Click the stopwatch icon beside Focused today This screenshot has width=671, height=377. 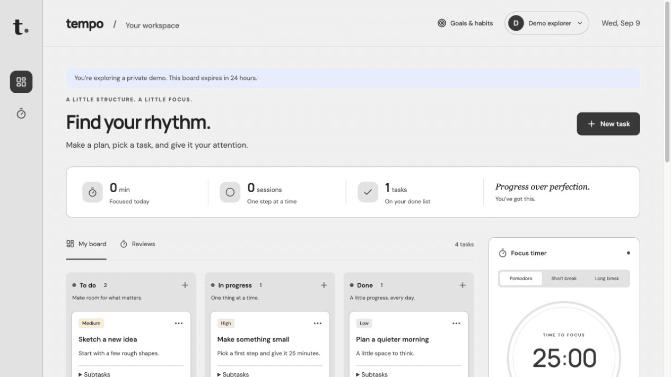pos(92,192)
